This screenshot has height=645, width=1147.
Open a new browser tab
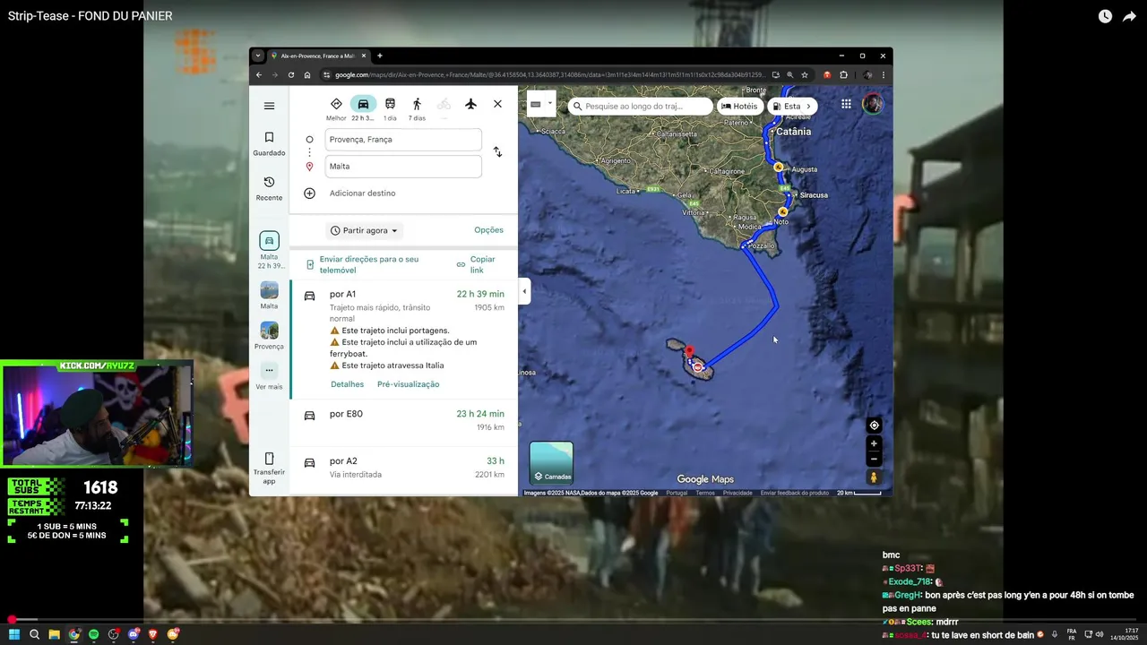[x=380, y=56]
